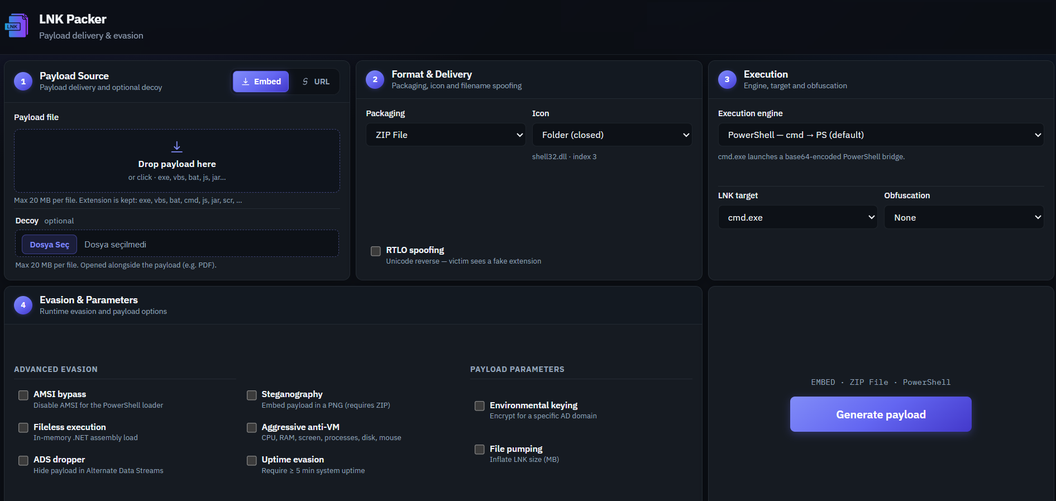Click the 'Dosya seçilmedi' file status text

(115, 245)
